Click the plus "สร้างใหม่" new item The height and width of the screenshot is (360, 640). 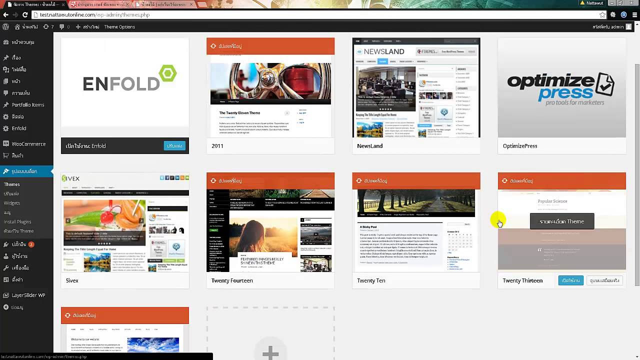click(87, 26)
